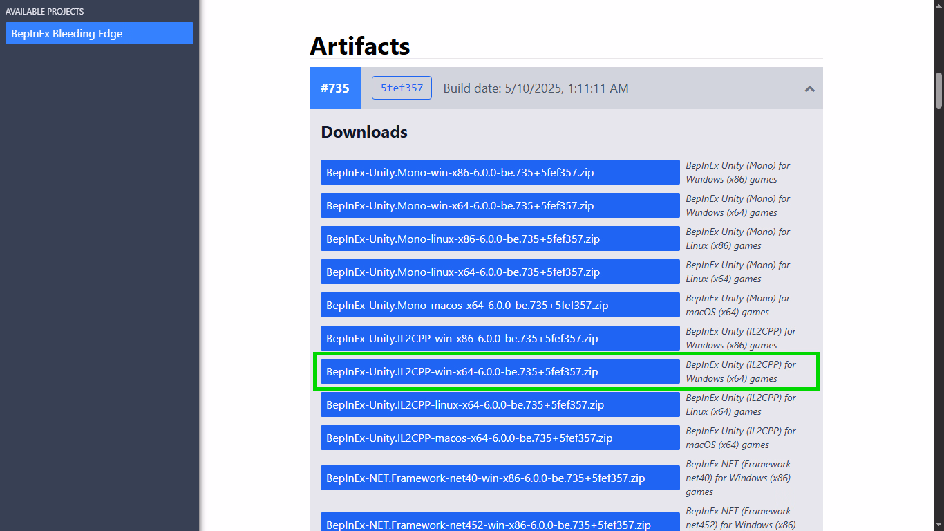Image resolution: width=944 pixels, height=531 pixels.
Task: Click description 'BepInEx Unity (IL2CPP) for macOS (x64) games'
Action: tap(741, 438)
